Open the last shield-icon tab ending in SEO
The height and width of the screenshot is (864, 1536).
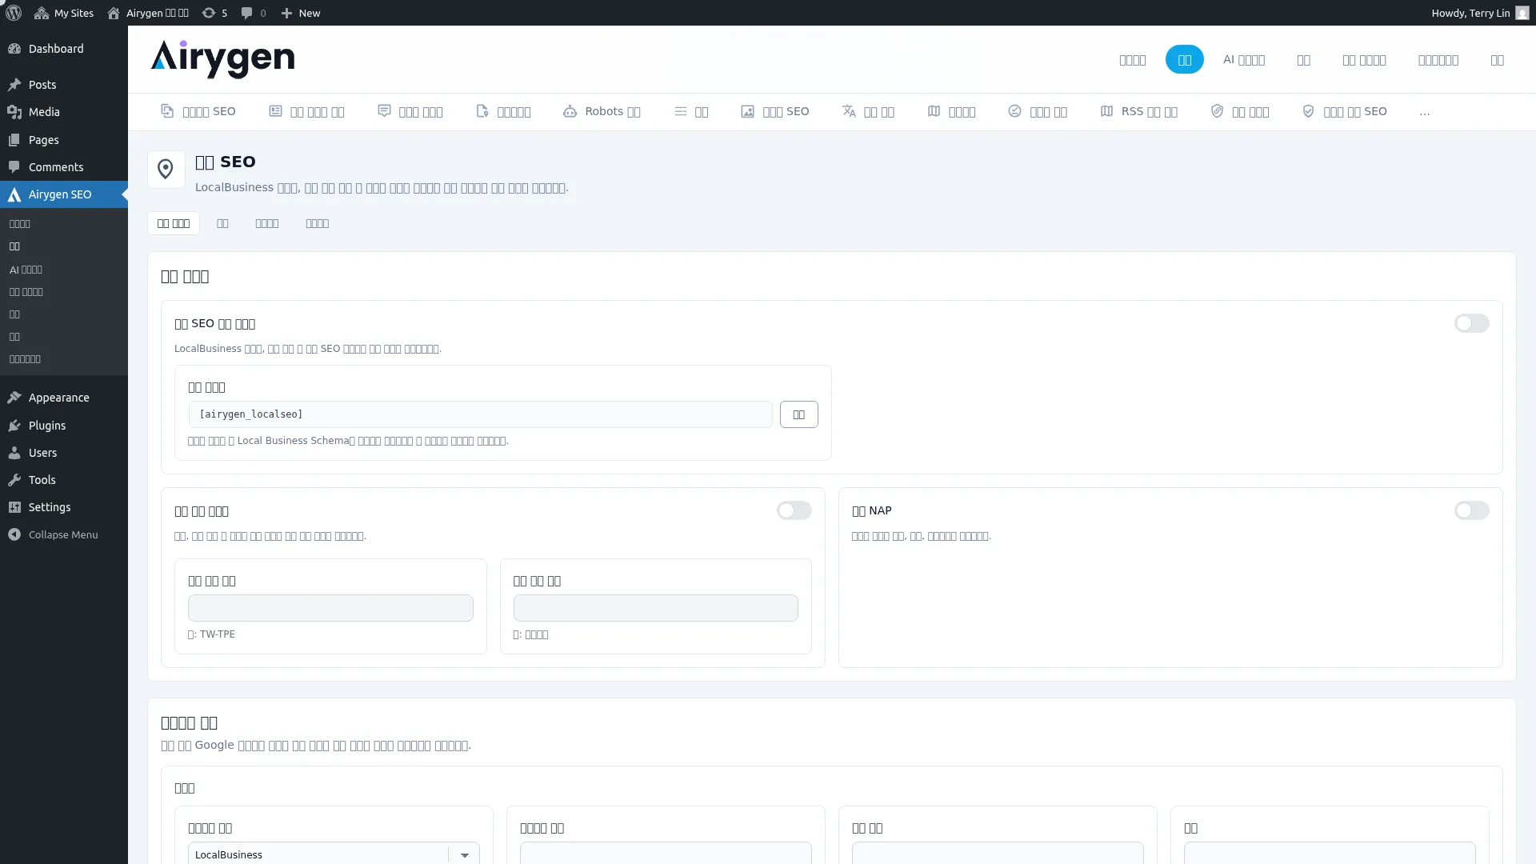point(1345,111)
